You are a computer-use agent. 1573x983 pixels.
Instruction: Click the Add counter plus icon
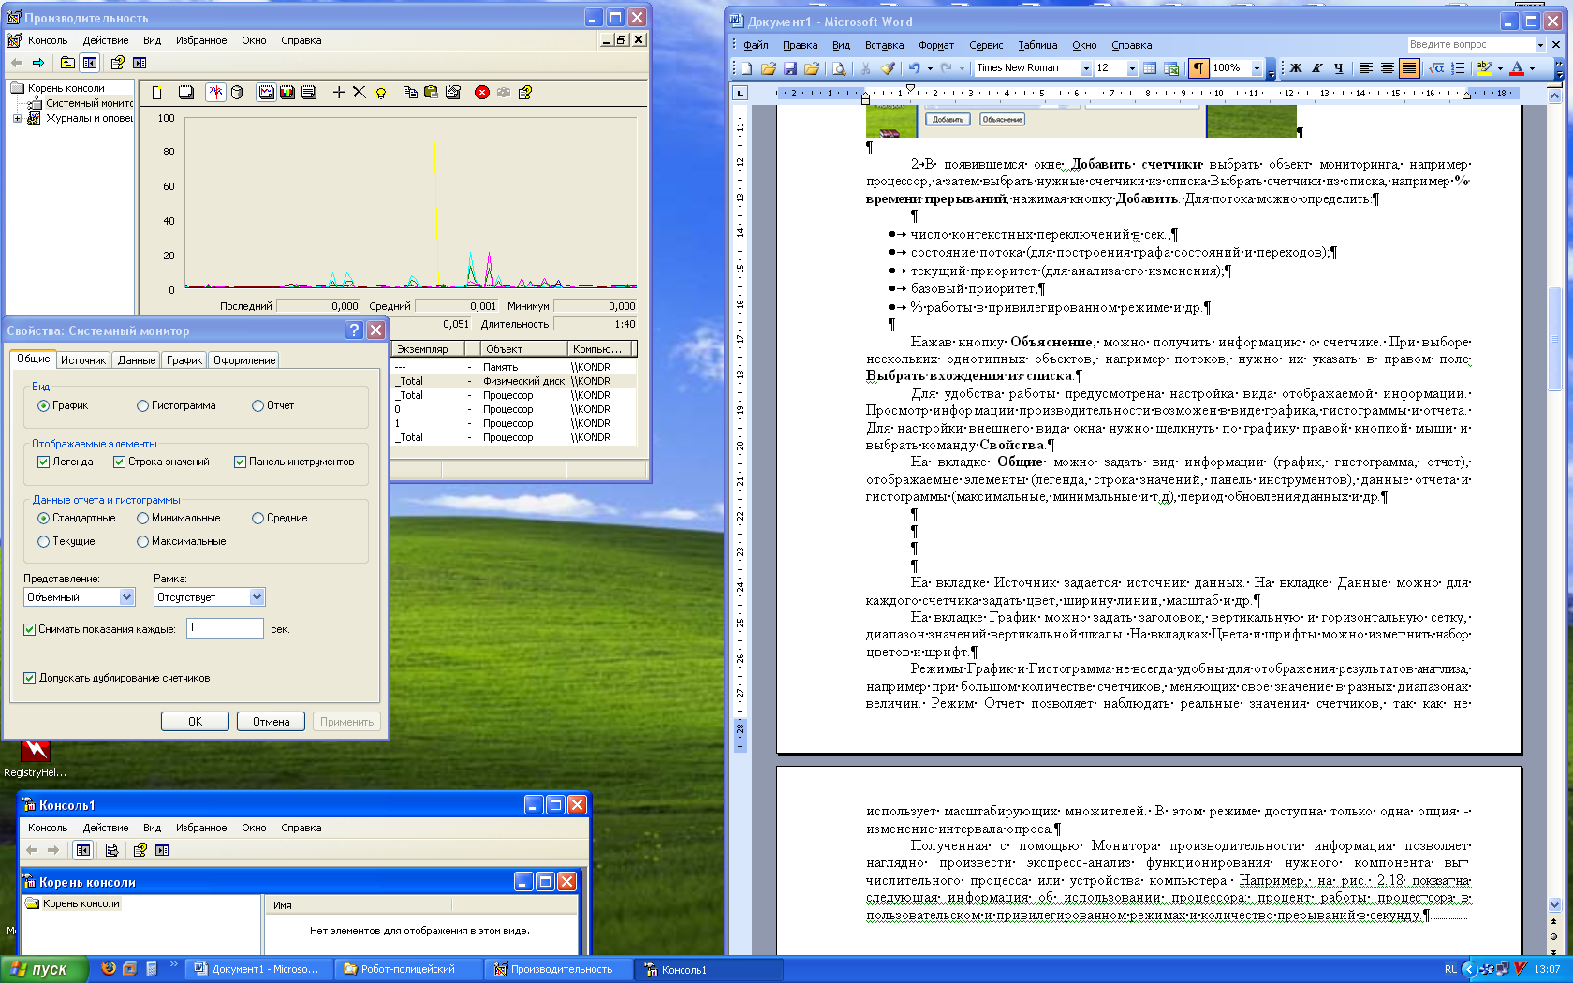point(339,92)
